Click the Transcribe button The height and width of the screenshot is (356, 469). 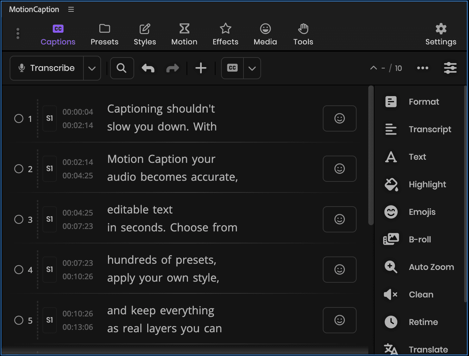tap(47, 68)
